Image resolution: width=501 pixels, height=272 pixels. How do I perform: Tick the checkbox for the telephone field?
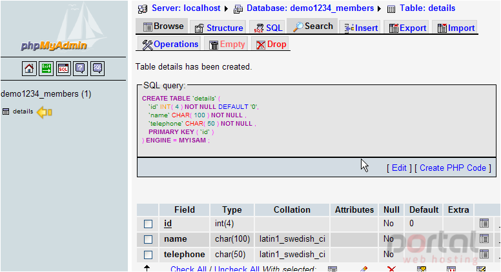(x=148, y=255)
